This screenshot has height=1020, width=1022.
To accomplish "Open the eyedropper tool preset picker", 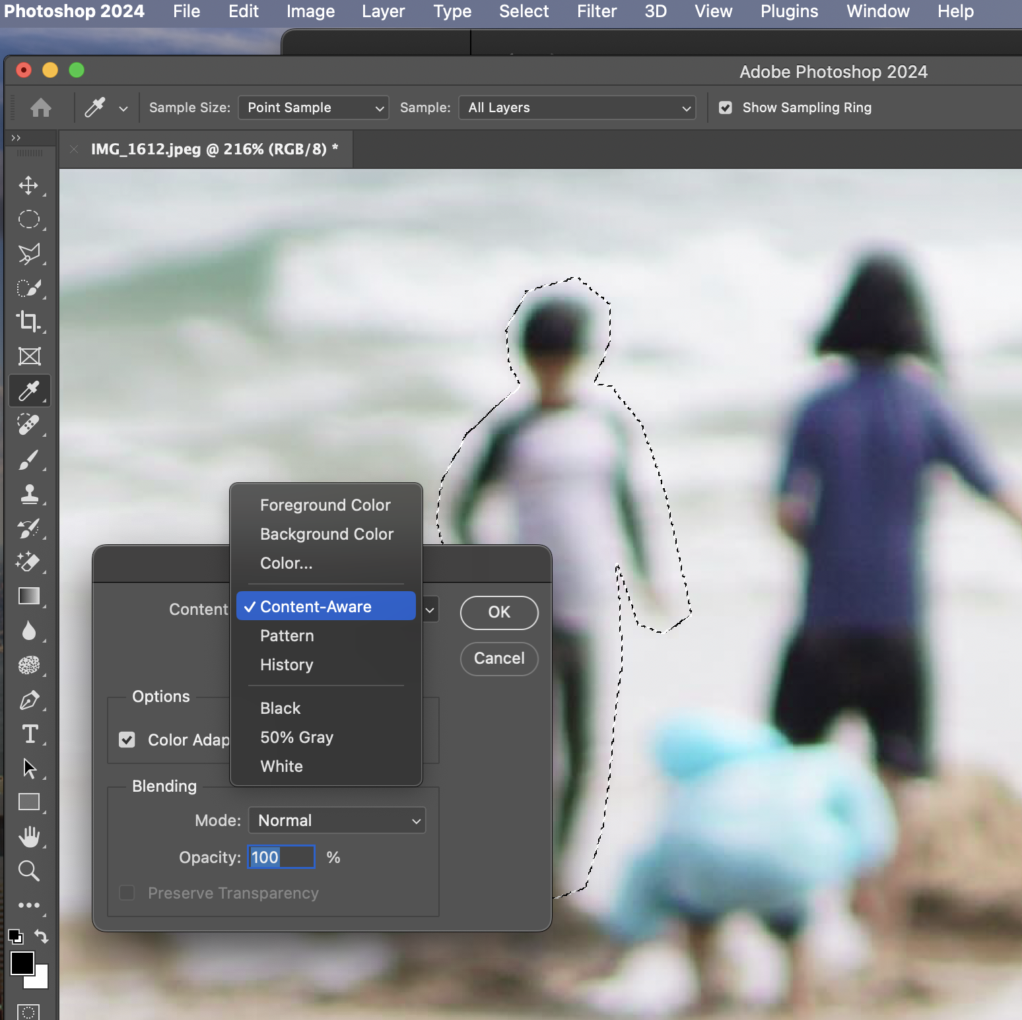I will tap(123, 108).
